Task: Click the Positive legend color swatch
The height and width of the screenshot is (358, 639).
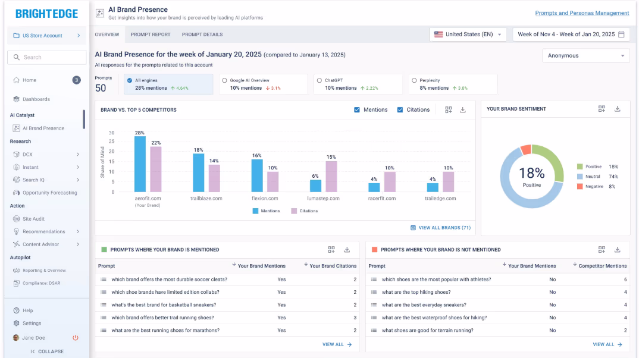Action: (x=580, y=167)
